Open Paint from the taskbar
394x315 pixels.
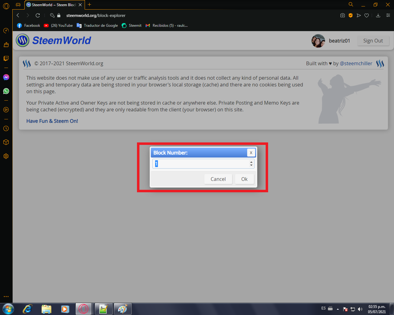coord(123,309)
